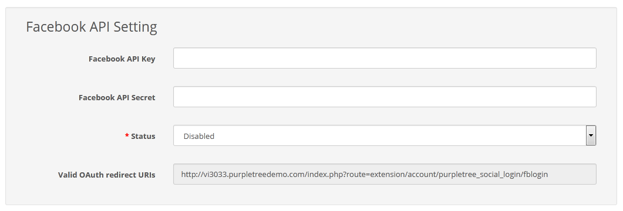Click the Facebook API Setting heading
Screen dimensions: 623x211
click(x=92, y=27)
